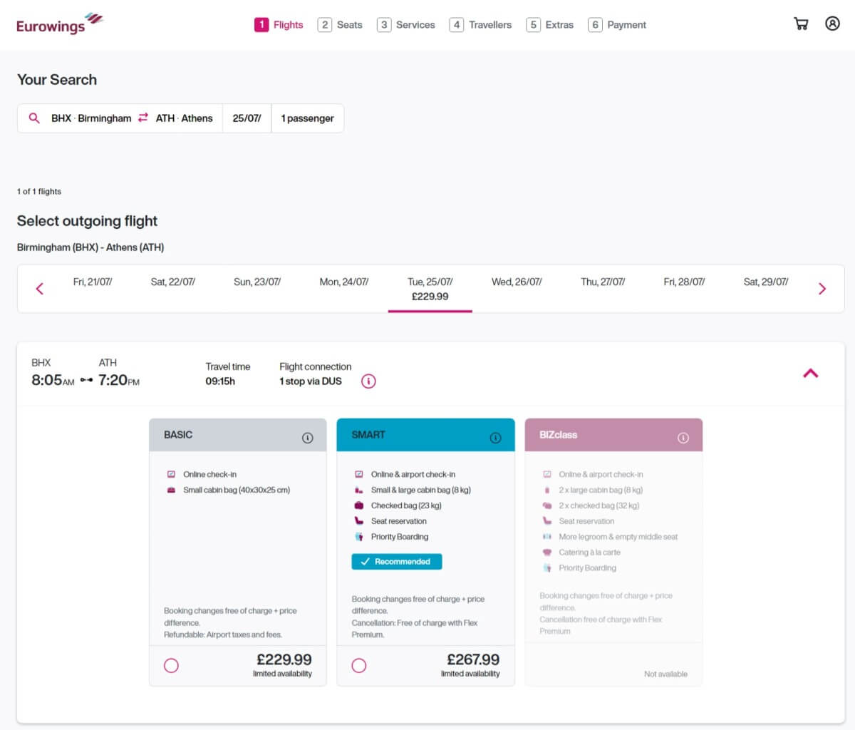Select date Fri, 28/07/
The width and height of the screenshot is (855, 730).
click(x=684, y=282)
